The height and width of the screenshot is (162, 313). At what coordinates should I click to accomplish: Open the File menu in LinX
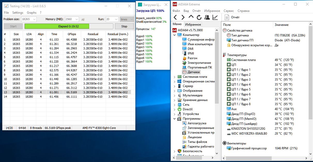tap(6, 13)
